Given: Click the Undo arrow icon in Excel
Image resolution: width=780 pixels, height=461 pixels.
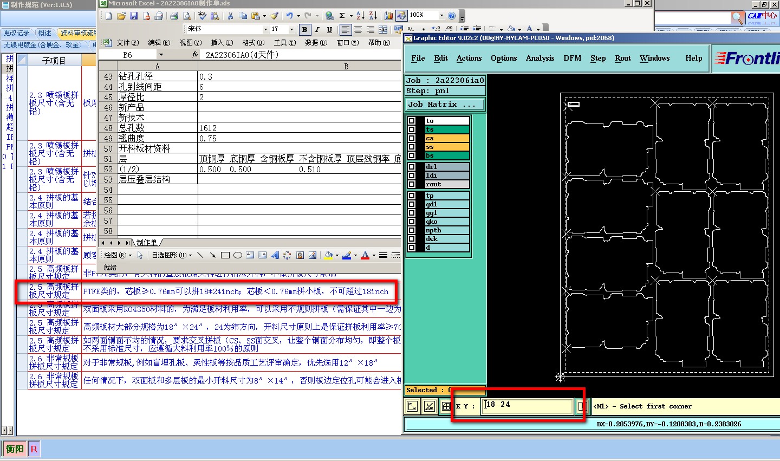Looking at the screenshot, I should pos(290,16).
